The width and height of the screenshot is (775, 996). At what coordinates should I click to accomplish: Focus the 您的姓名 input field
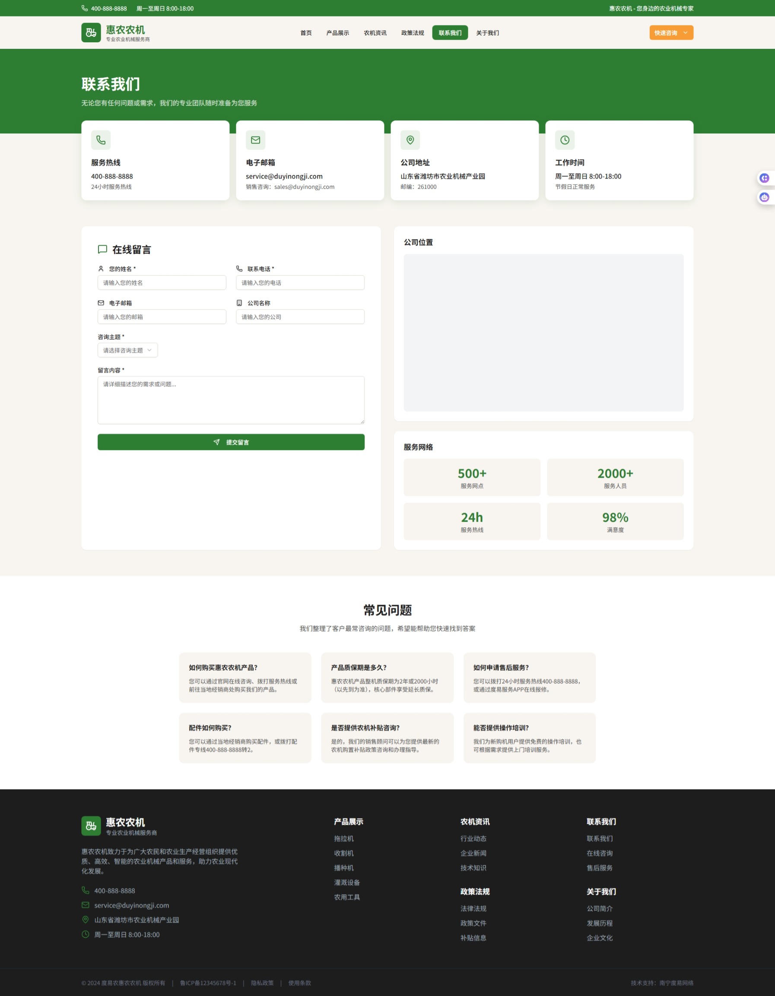(162, 283)
